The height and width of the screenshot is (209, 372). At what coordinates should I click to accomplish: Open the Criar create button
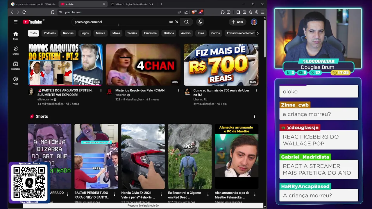coord(237,22)
